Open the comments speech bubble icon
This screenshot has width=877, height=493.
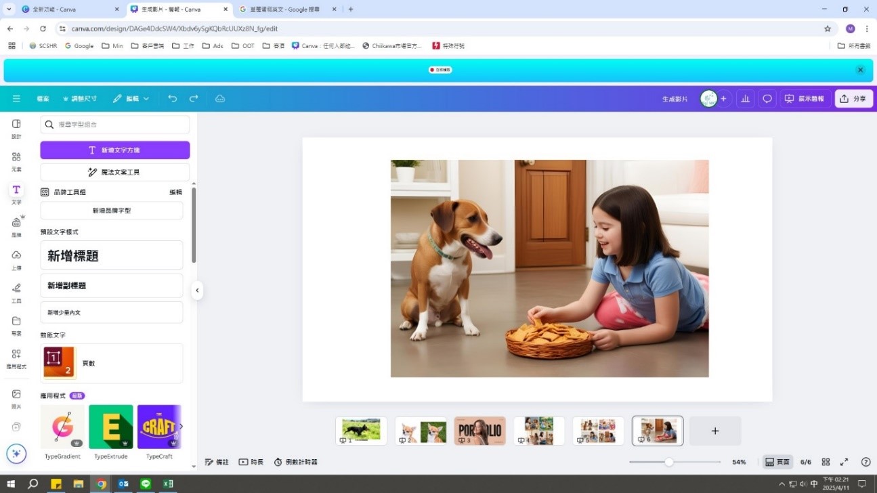click(767, 99)
